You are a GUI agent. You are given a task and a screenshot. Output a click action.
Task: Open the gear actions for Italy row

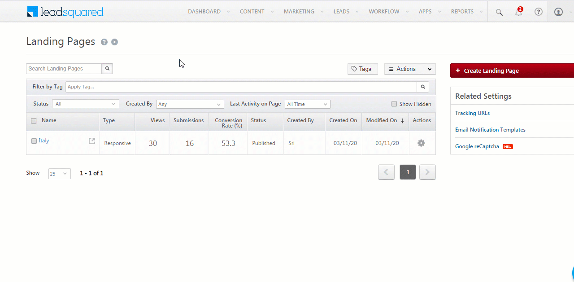tap(421, 143)
